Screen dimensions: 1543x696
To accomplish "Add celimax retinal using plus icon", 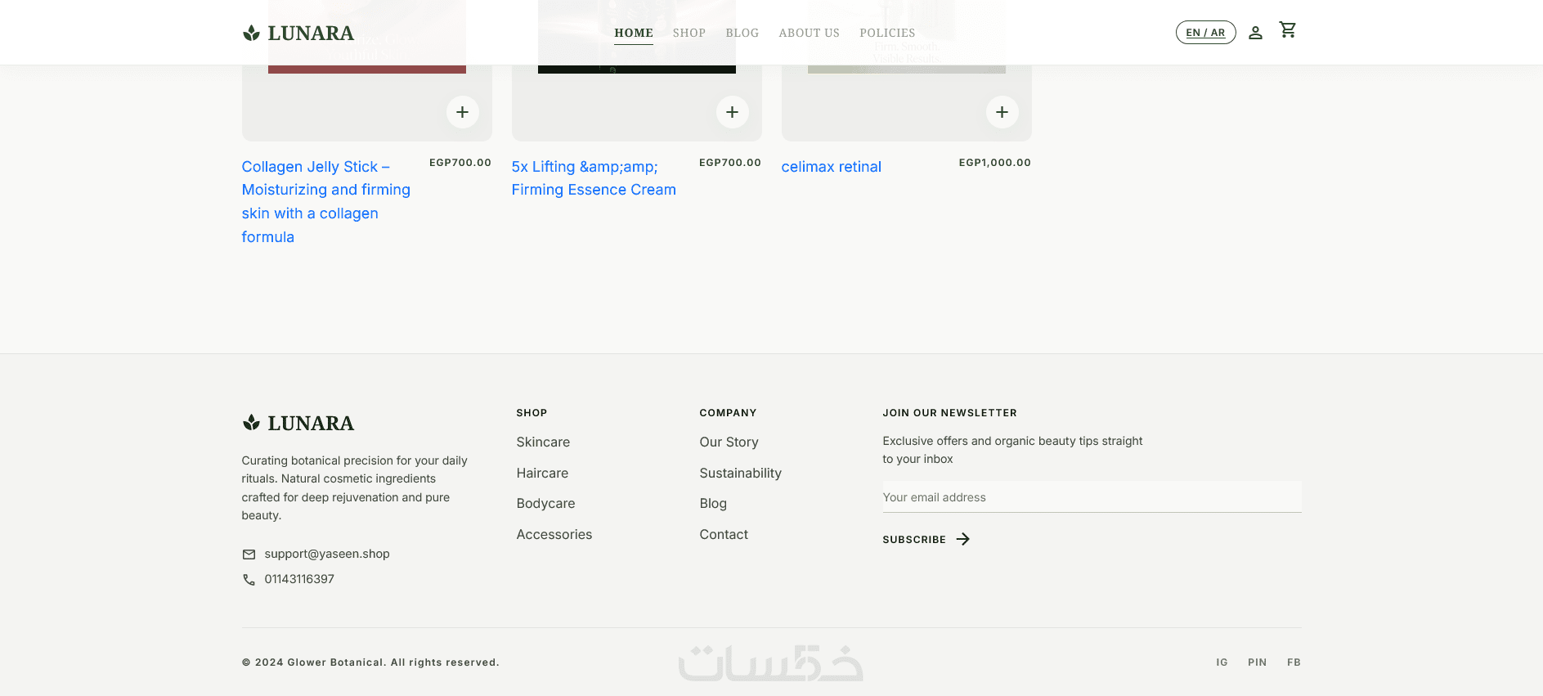I will coord(1003,112).
